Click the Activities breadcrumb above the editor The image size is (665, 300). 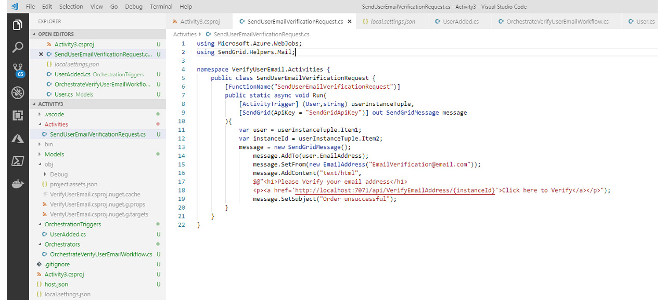[x=185, y=34]
